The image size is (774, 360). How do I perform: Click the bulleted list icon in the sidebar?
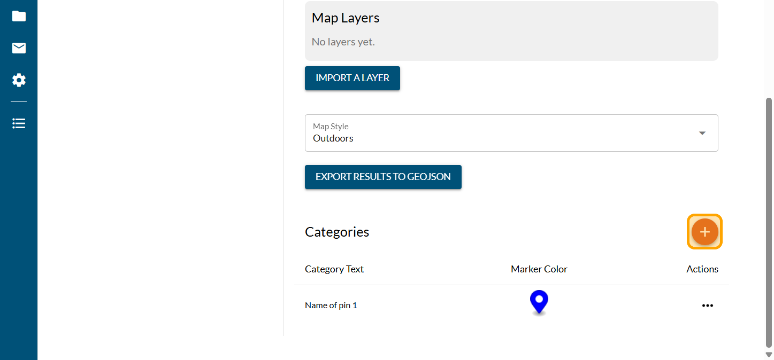19,123
